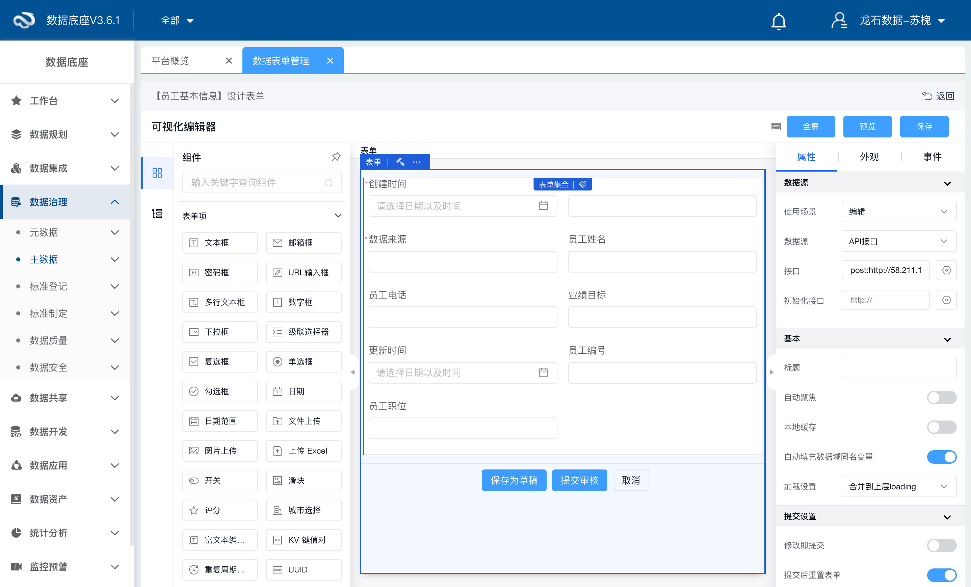Click the 提交审核 button

click(x=579, y=480)
